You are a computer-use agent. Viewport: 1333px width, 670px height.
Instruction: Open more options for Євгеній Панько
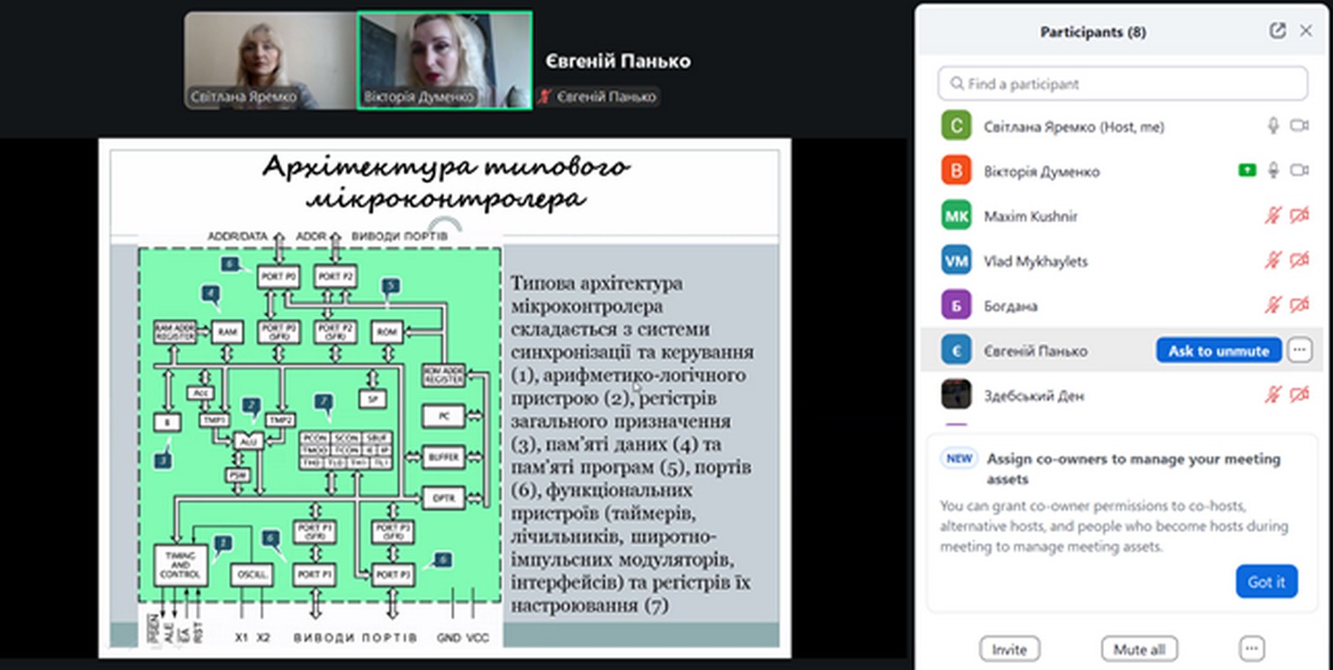tap(1299, 351)
